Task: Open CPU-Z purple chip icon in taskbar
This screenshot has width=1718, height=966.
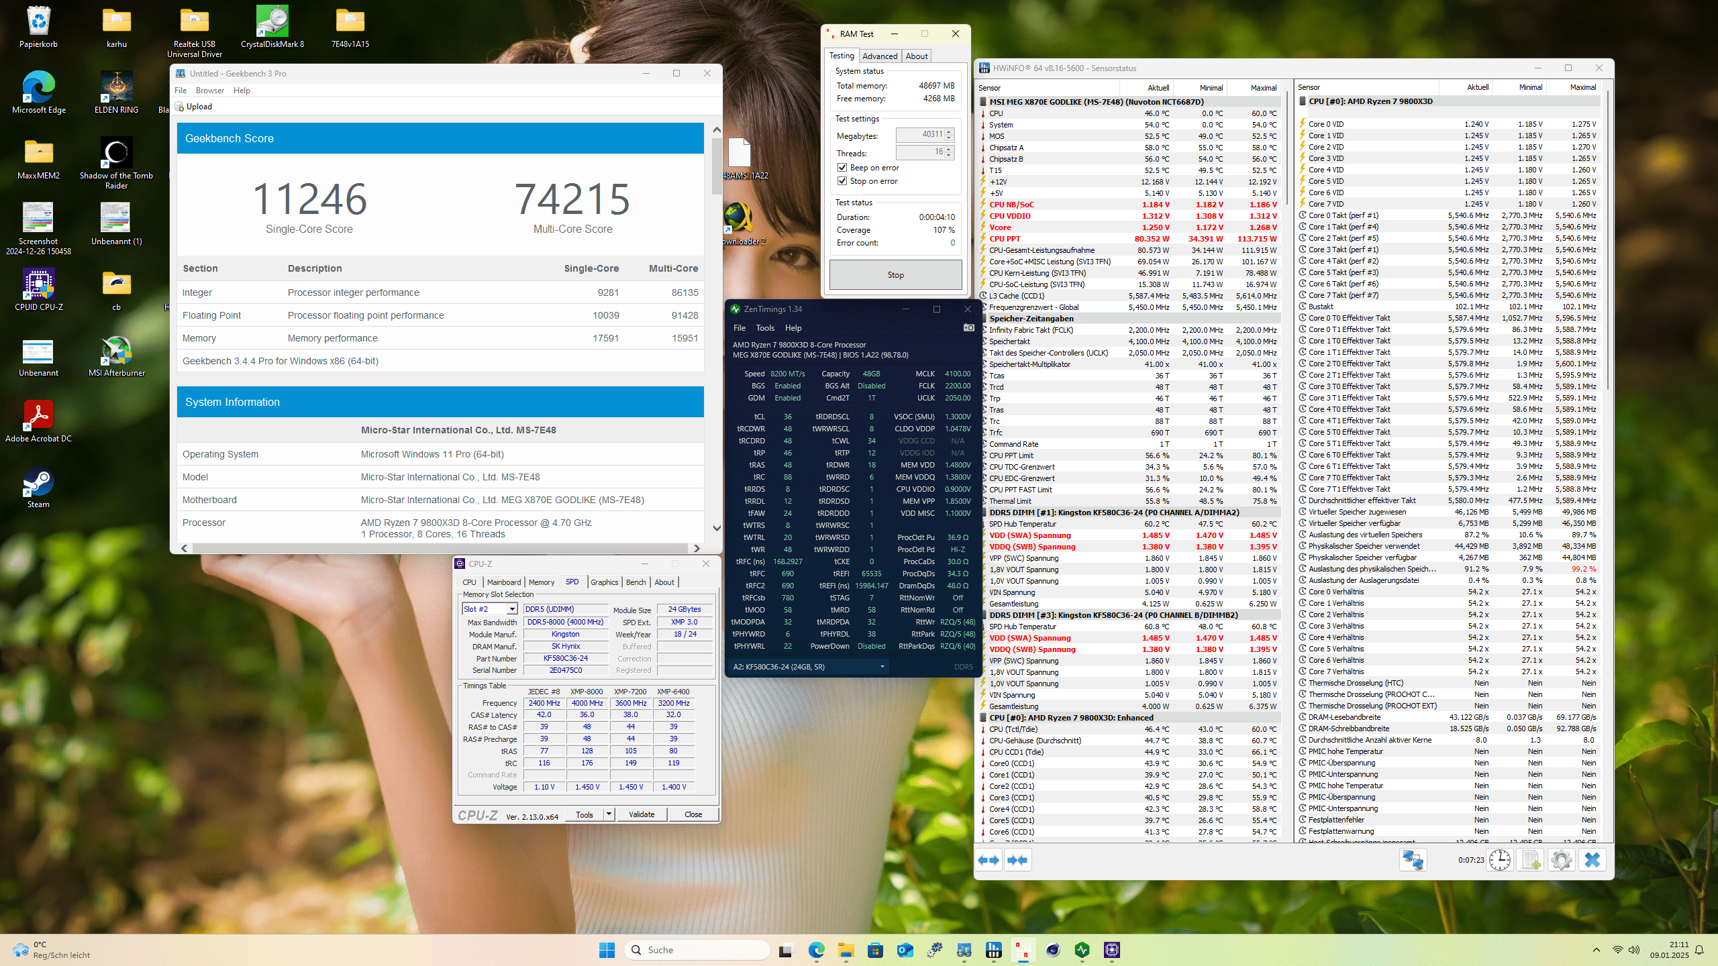Action: click(x=1112, y=950)
